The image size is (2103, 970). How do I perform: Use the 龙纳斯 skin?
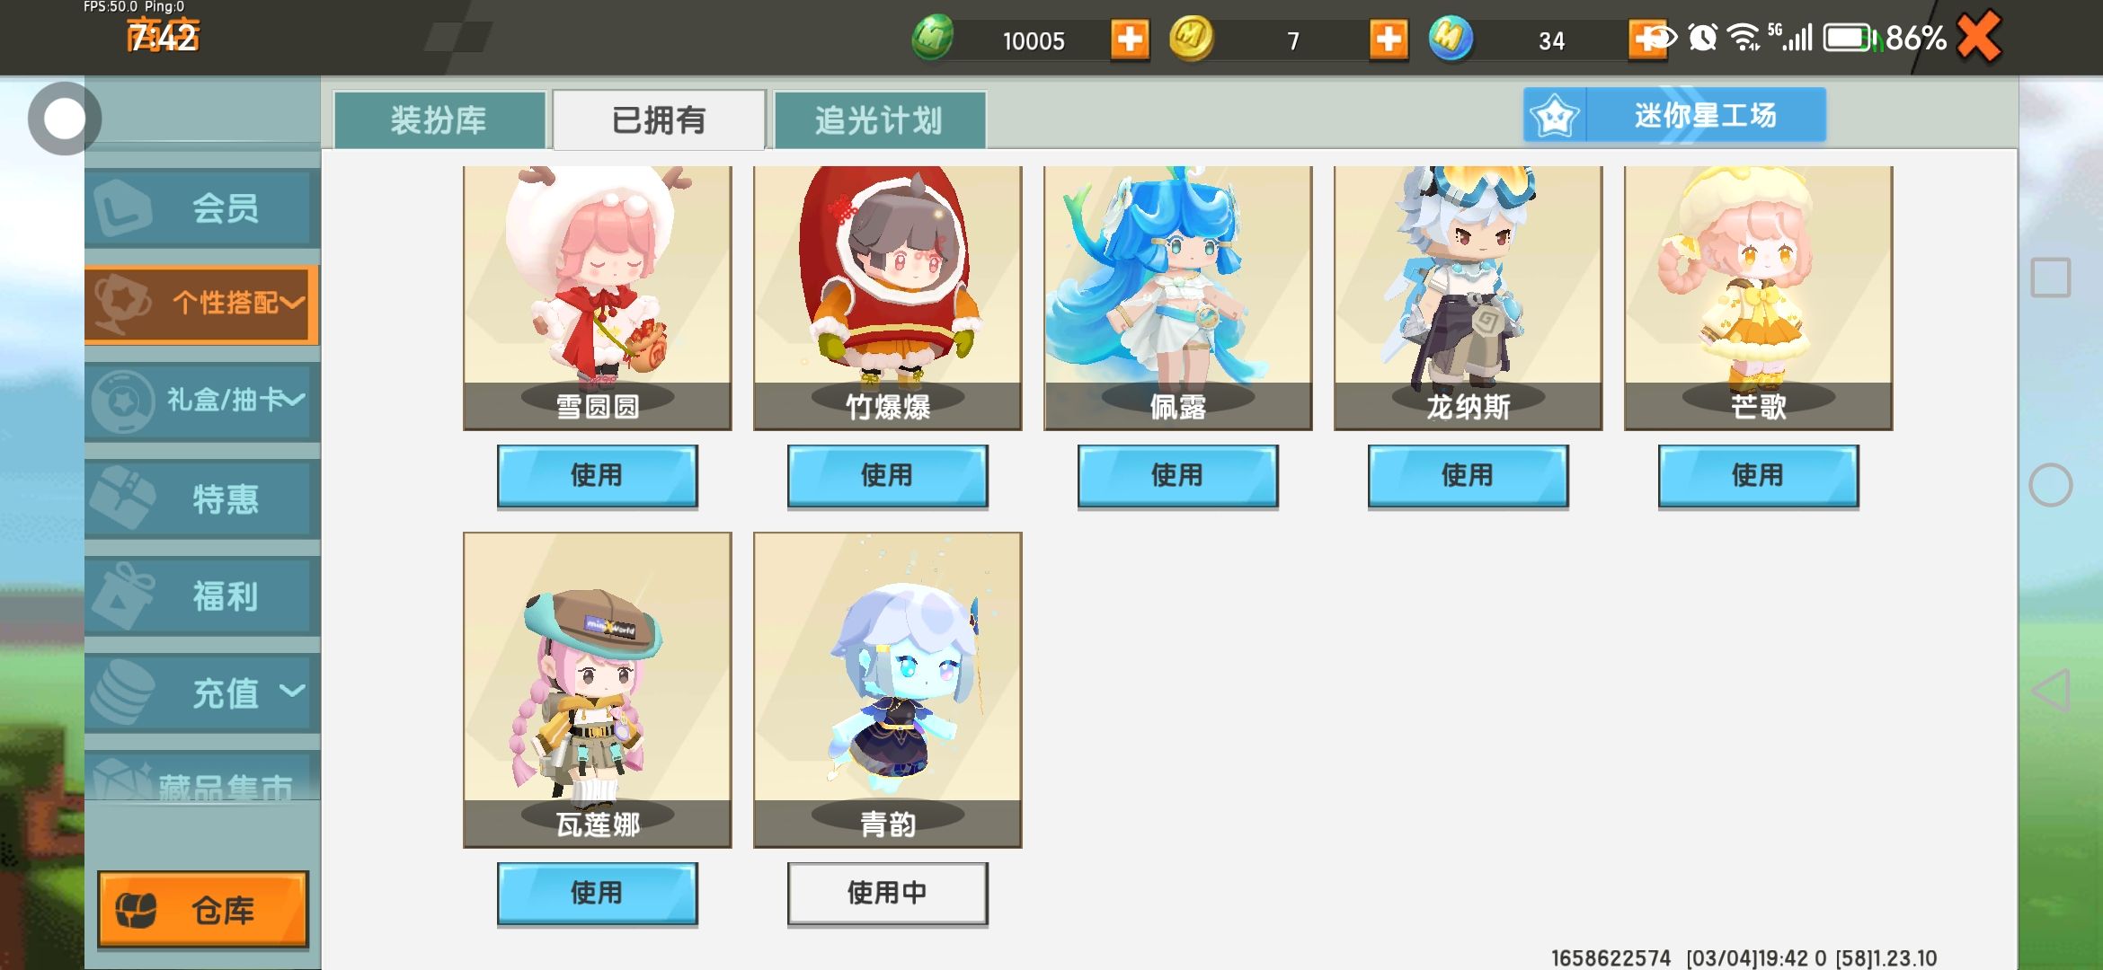pos(1468,475)
